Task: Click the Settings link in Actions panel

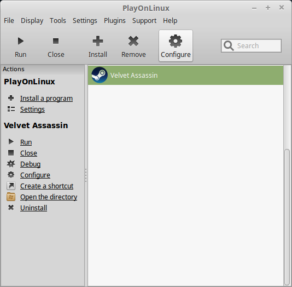Action: (32, 110)
